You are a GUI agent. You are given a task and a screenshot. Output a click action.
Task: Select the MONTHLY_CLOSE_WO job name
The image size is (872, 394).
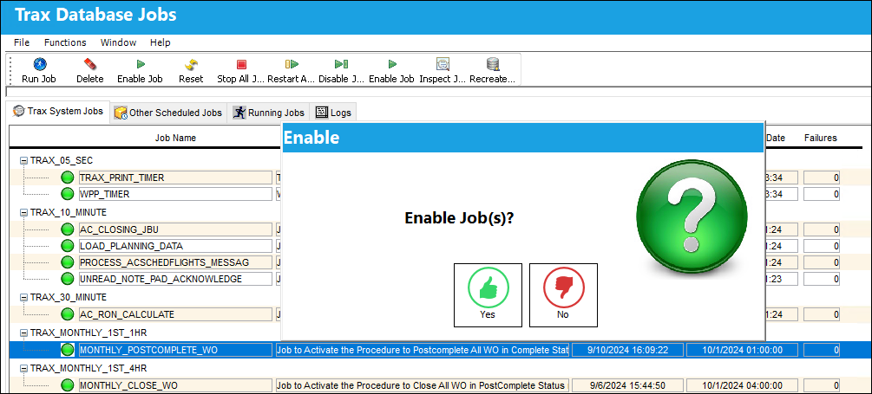[176, 385]
